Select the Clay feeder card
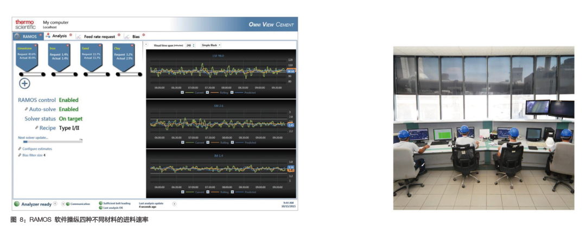Image resolution: width=586 pixels, height=232 pixels. 123,57
